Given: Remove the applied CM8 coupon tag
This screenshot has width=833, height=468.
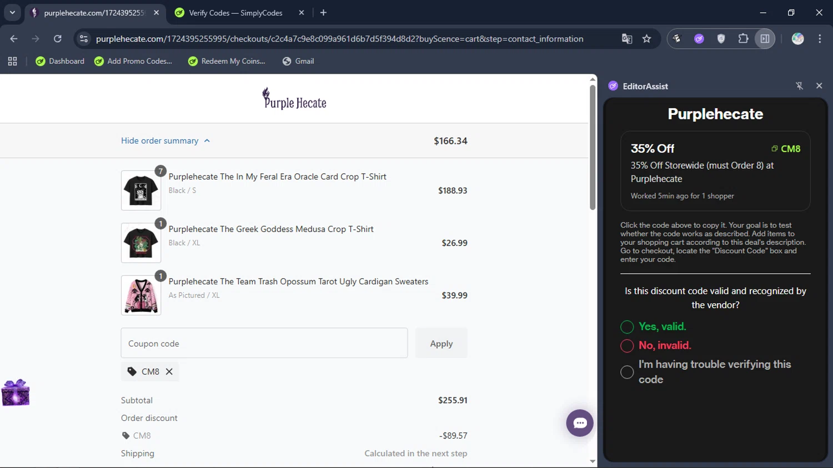Looking at the screenshot, I should point(169,372).
